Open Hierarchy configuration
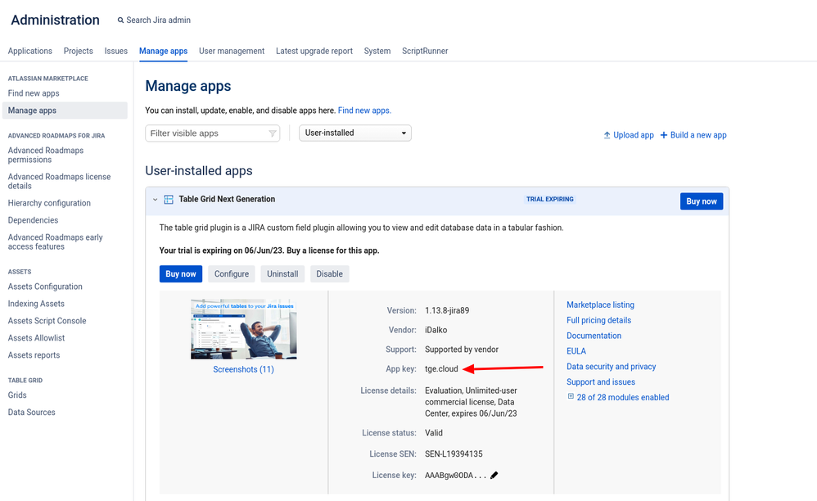 (x=49, y=203)
